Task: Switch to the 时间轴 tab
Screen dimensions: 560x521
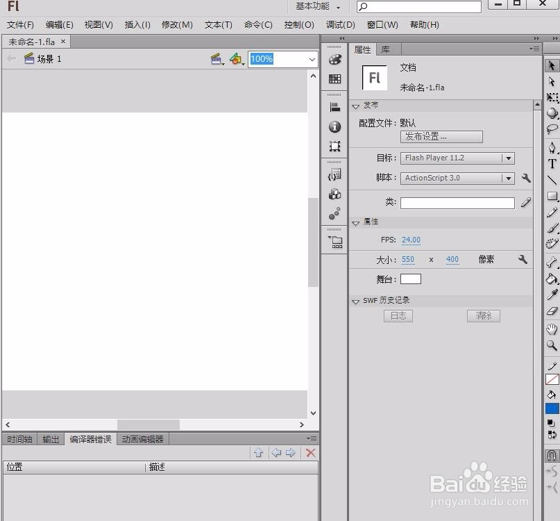Action: click(19, 439)
